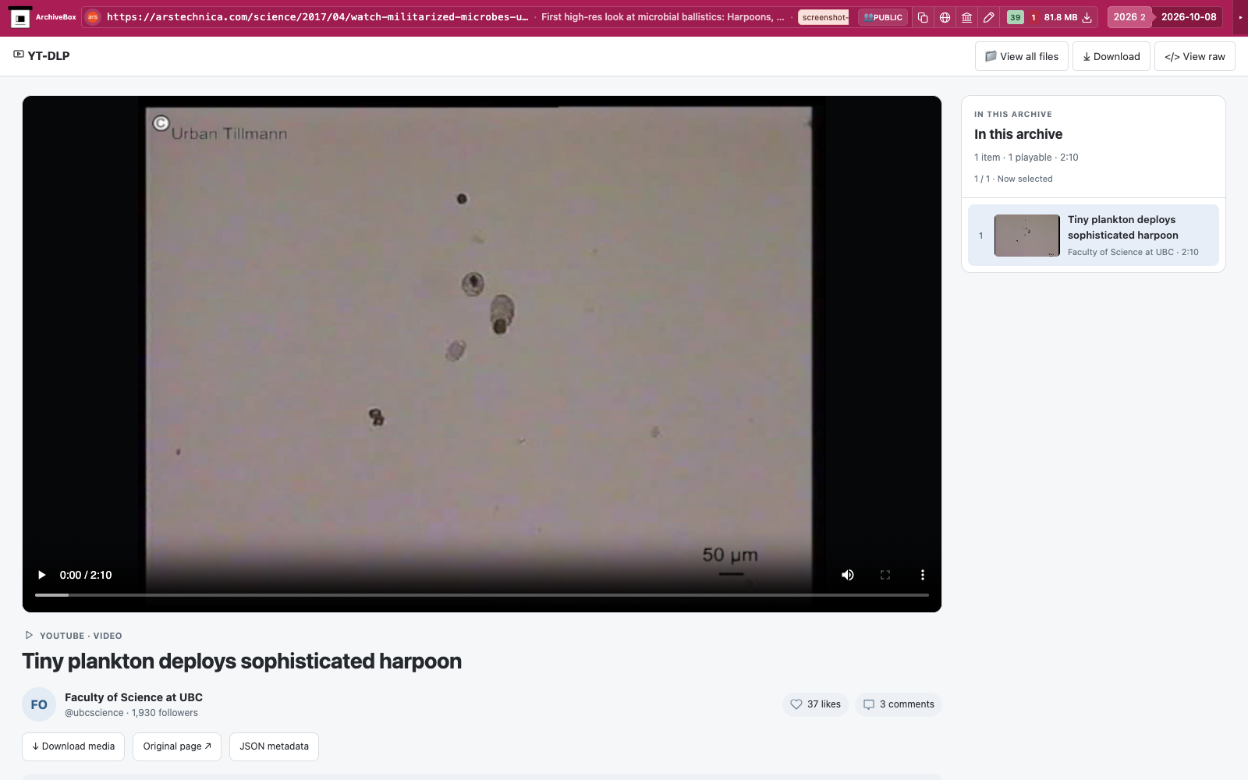Click View all files button
The height and width of the screenshot is (780, 1248).
[1022, 56]
